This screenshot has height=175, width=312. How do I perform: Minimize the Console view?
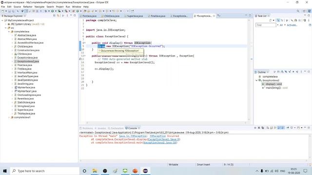point(305,127)
